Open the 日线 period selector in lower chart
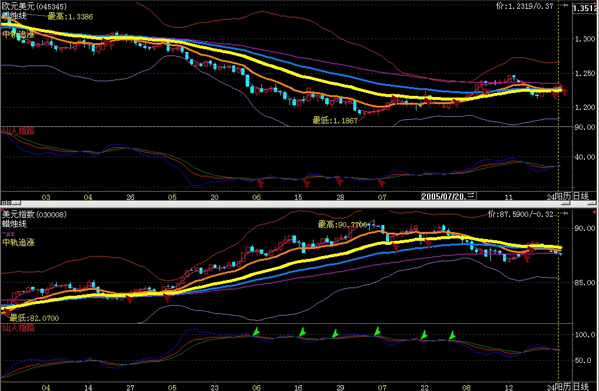599x391 pixels. pyautogui.click(x=581, y=387)
